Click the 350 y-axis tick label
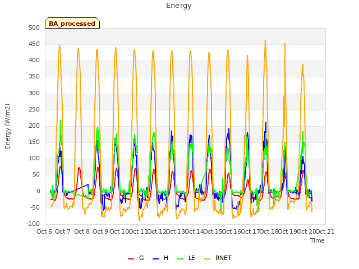The height and width of the screenshot is (269, 359). coord(34,77)
